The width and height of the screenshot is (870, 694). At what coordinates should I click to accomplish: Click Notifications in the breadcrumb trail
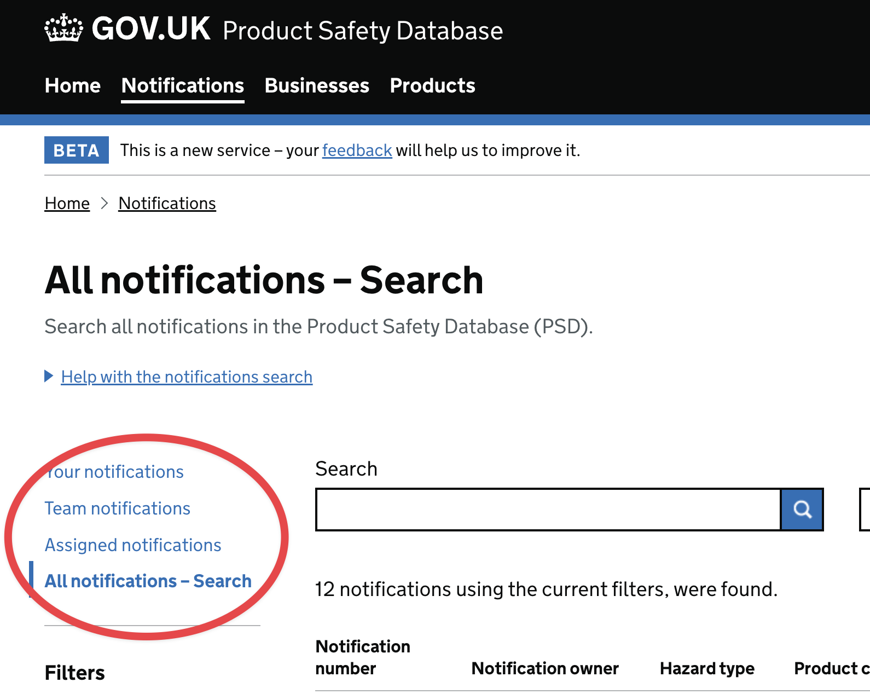tap(167, 203)
